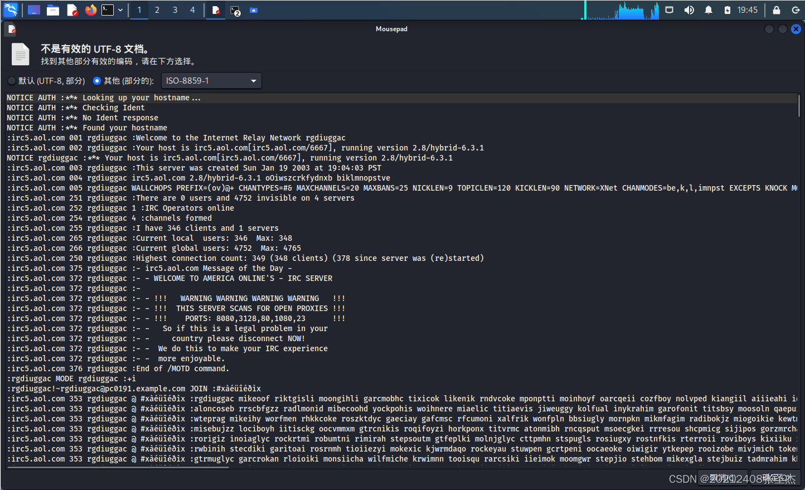Image resolution: width=805 pixels, height=490 pixels.
Task: Select the home folder window taskbar button
Action: point(254,10)
